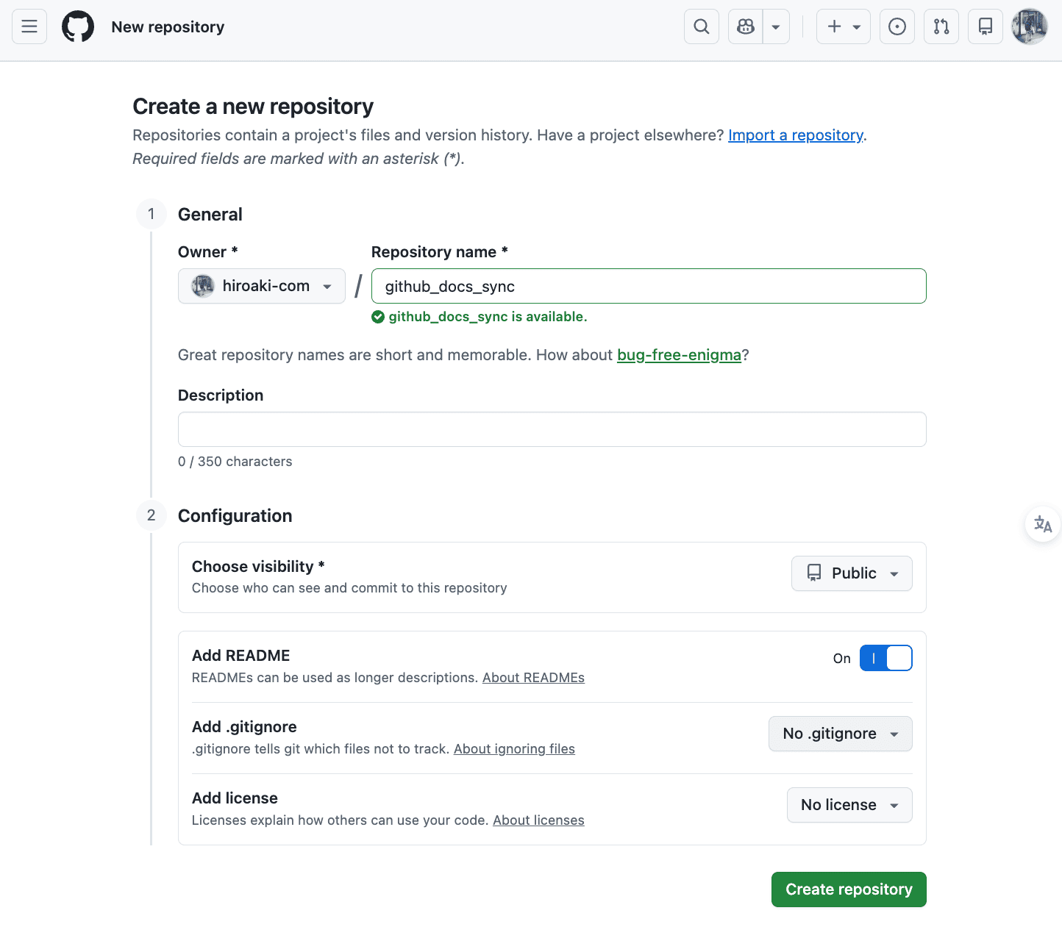
Task: Click the Description text field
Action: pyautogui.click(x=552, y=429)
